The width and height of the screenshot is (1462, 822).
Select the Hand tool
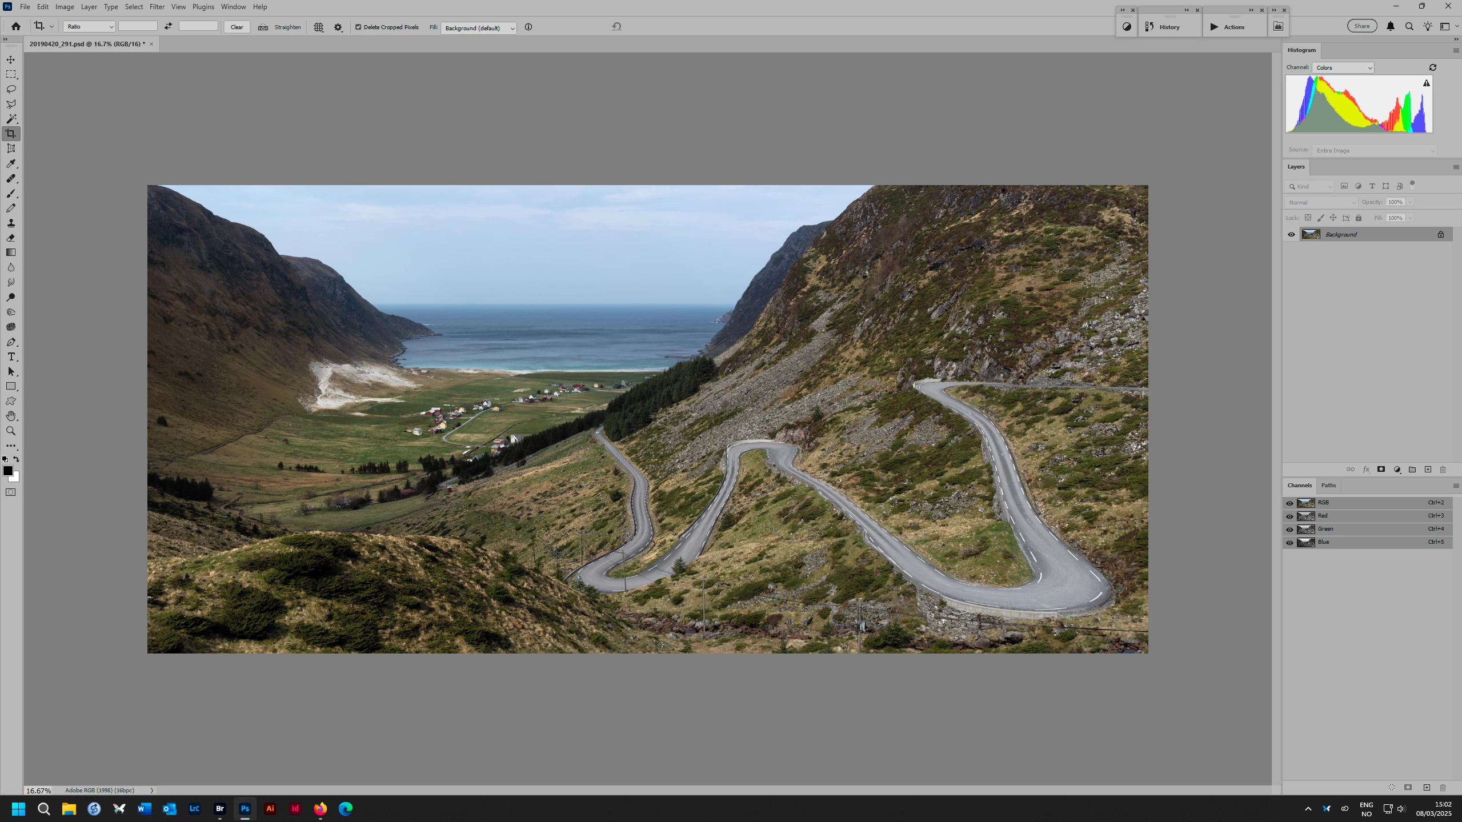[x=11, y=416]
